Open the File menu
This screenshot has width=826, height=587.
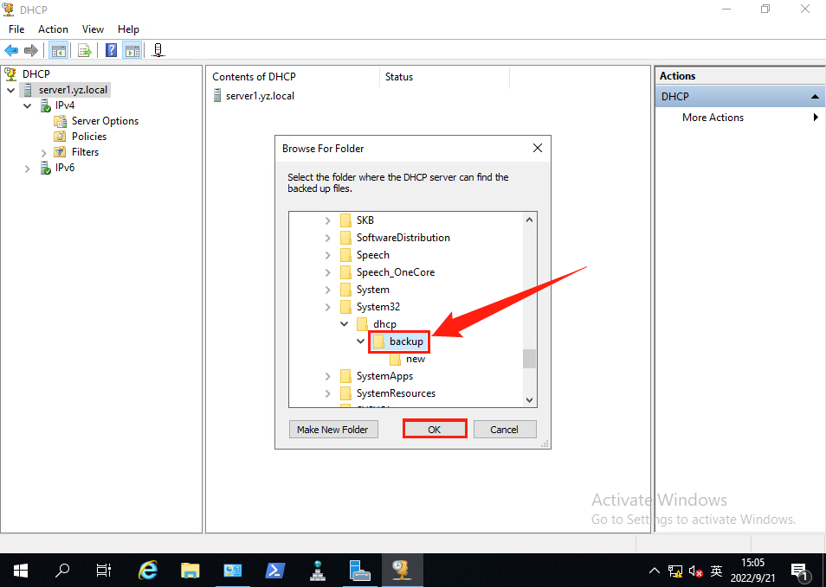point(16,29)
